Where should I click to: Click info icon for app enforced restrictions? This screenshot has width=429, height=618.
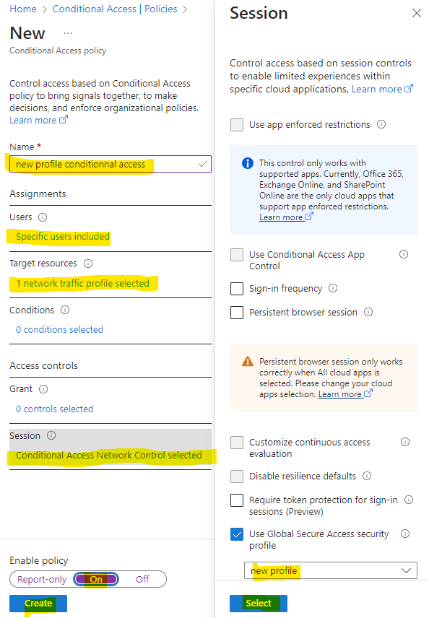pyautogui.click(x=381, y=124)
